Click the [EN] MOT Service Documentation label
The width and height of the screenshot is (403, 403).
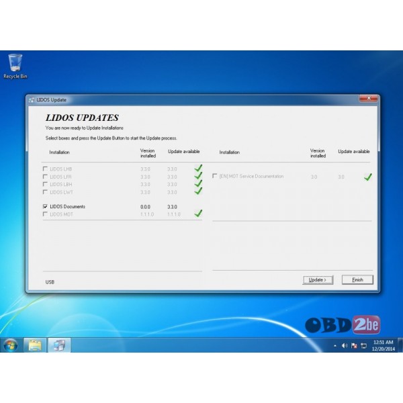coord(251,176)
